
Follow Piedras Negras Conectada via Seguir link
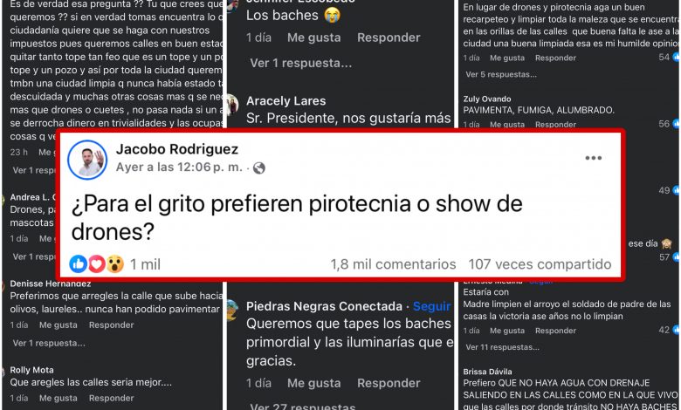coord(431,306)
